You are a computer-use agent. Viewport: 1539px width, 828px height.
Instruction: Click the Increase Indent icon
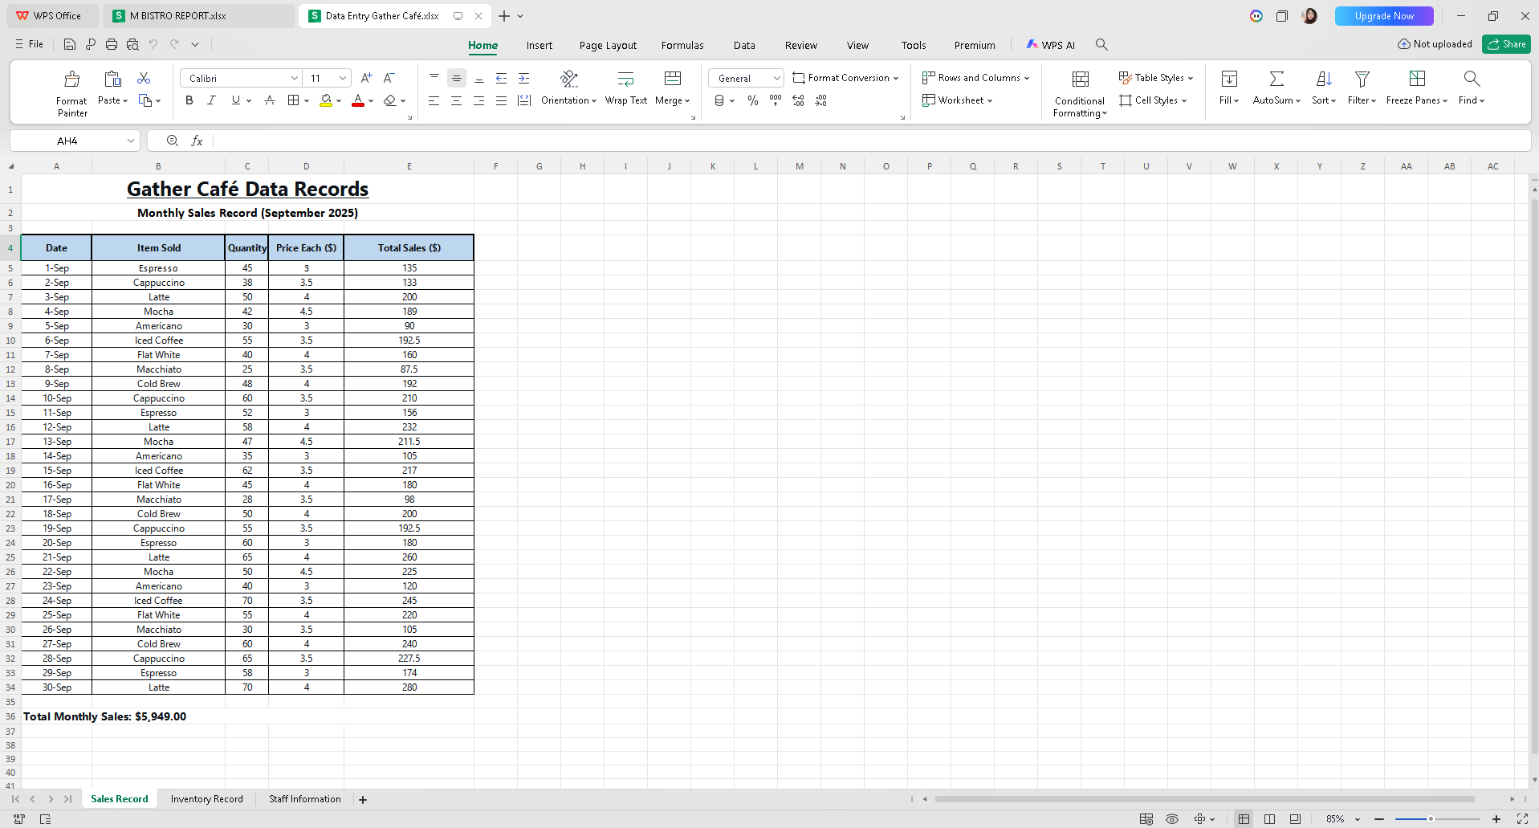point(523,78)
